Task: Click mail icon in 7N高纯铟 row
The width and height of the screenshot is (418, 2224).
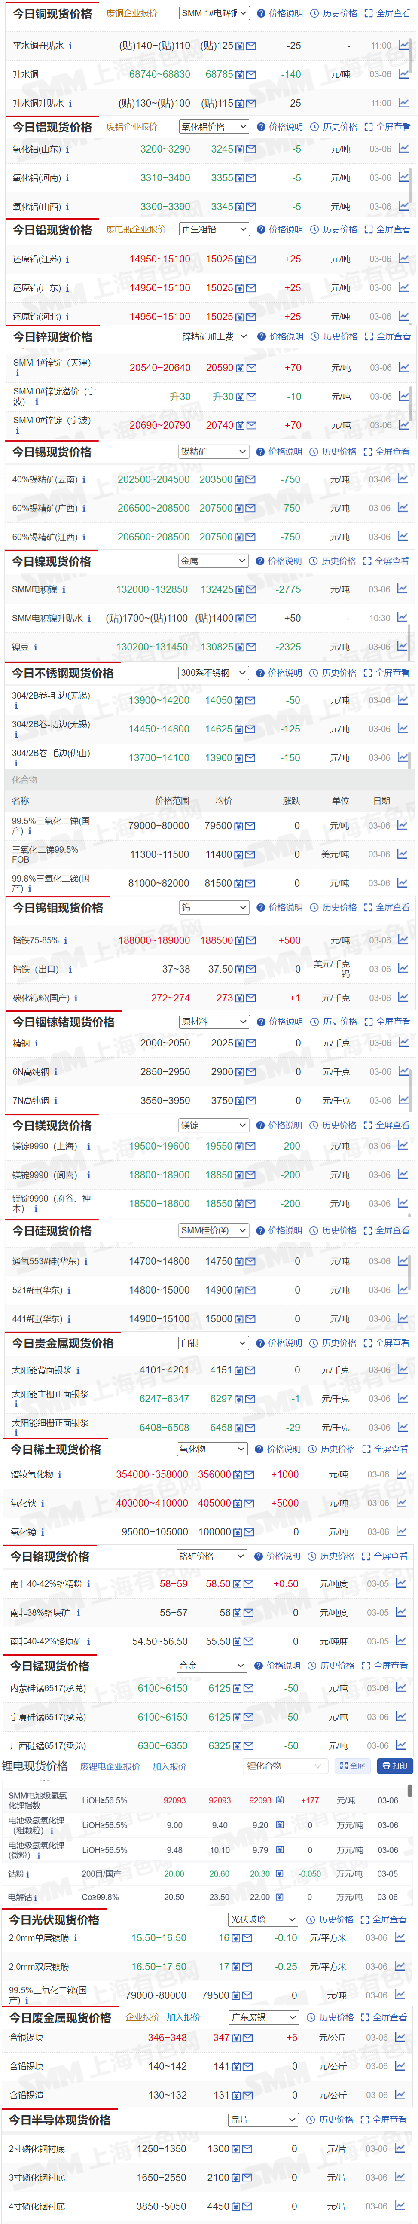Action: [x=251, y=1101]
